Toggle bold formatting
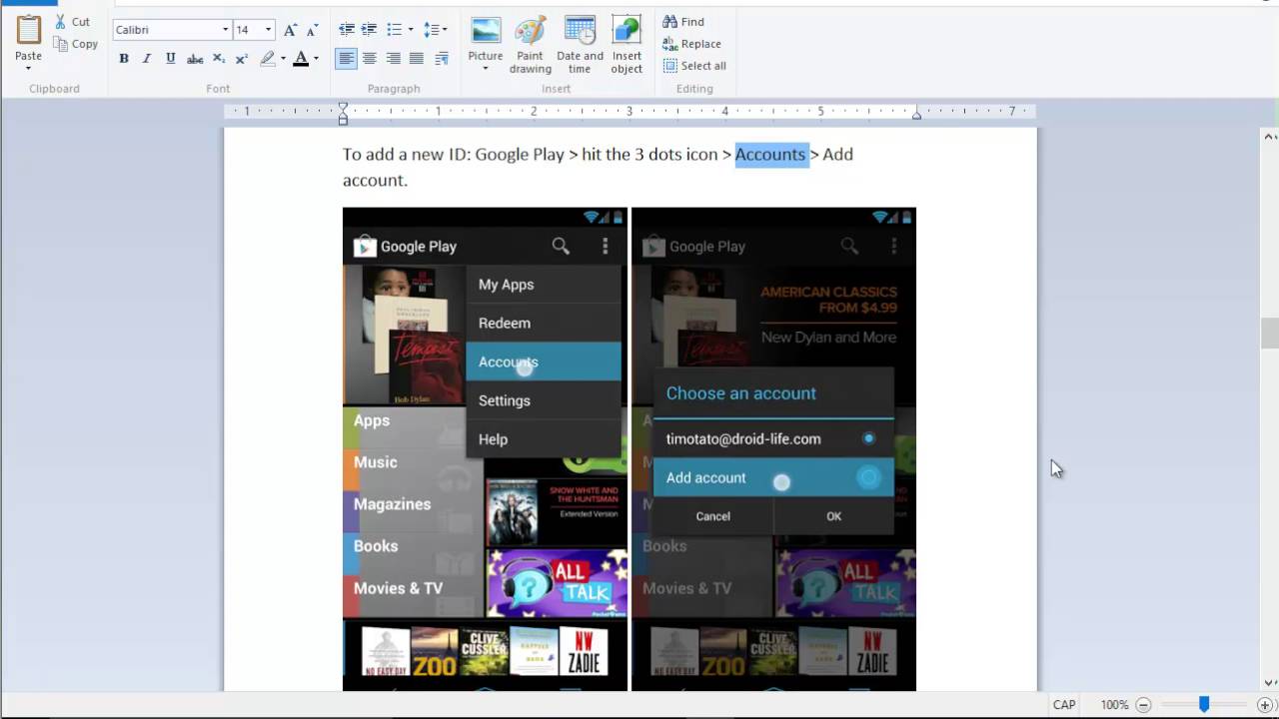Image resolution: width=1279 pixels, height=719 pixels. click(124, 59)
